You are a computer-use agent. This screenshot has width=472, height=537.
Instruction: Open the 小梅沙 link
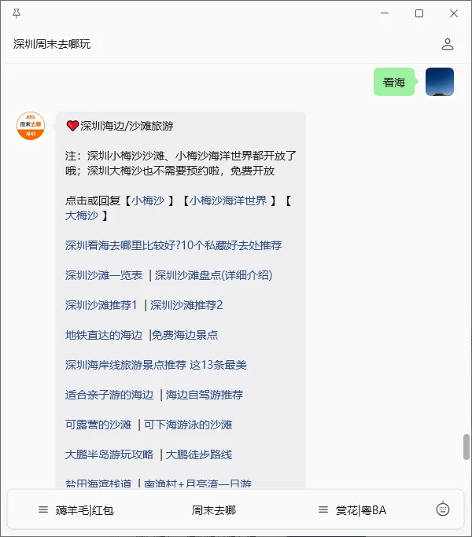coord(148,200)
